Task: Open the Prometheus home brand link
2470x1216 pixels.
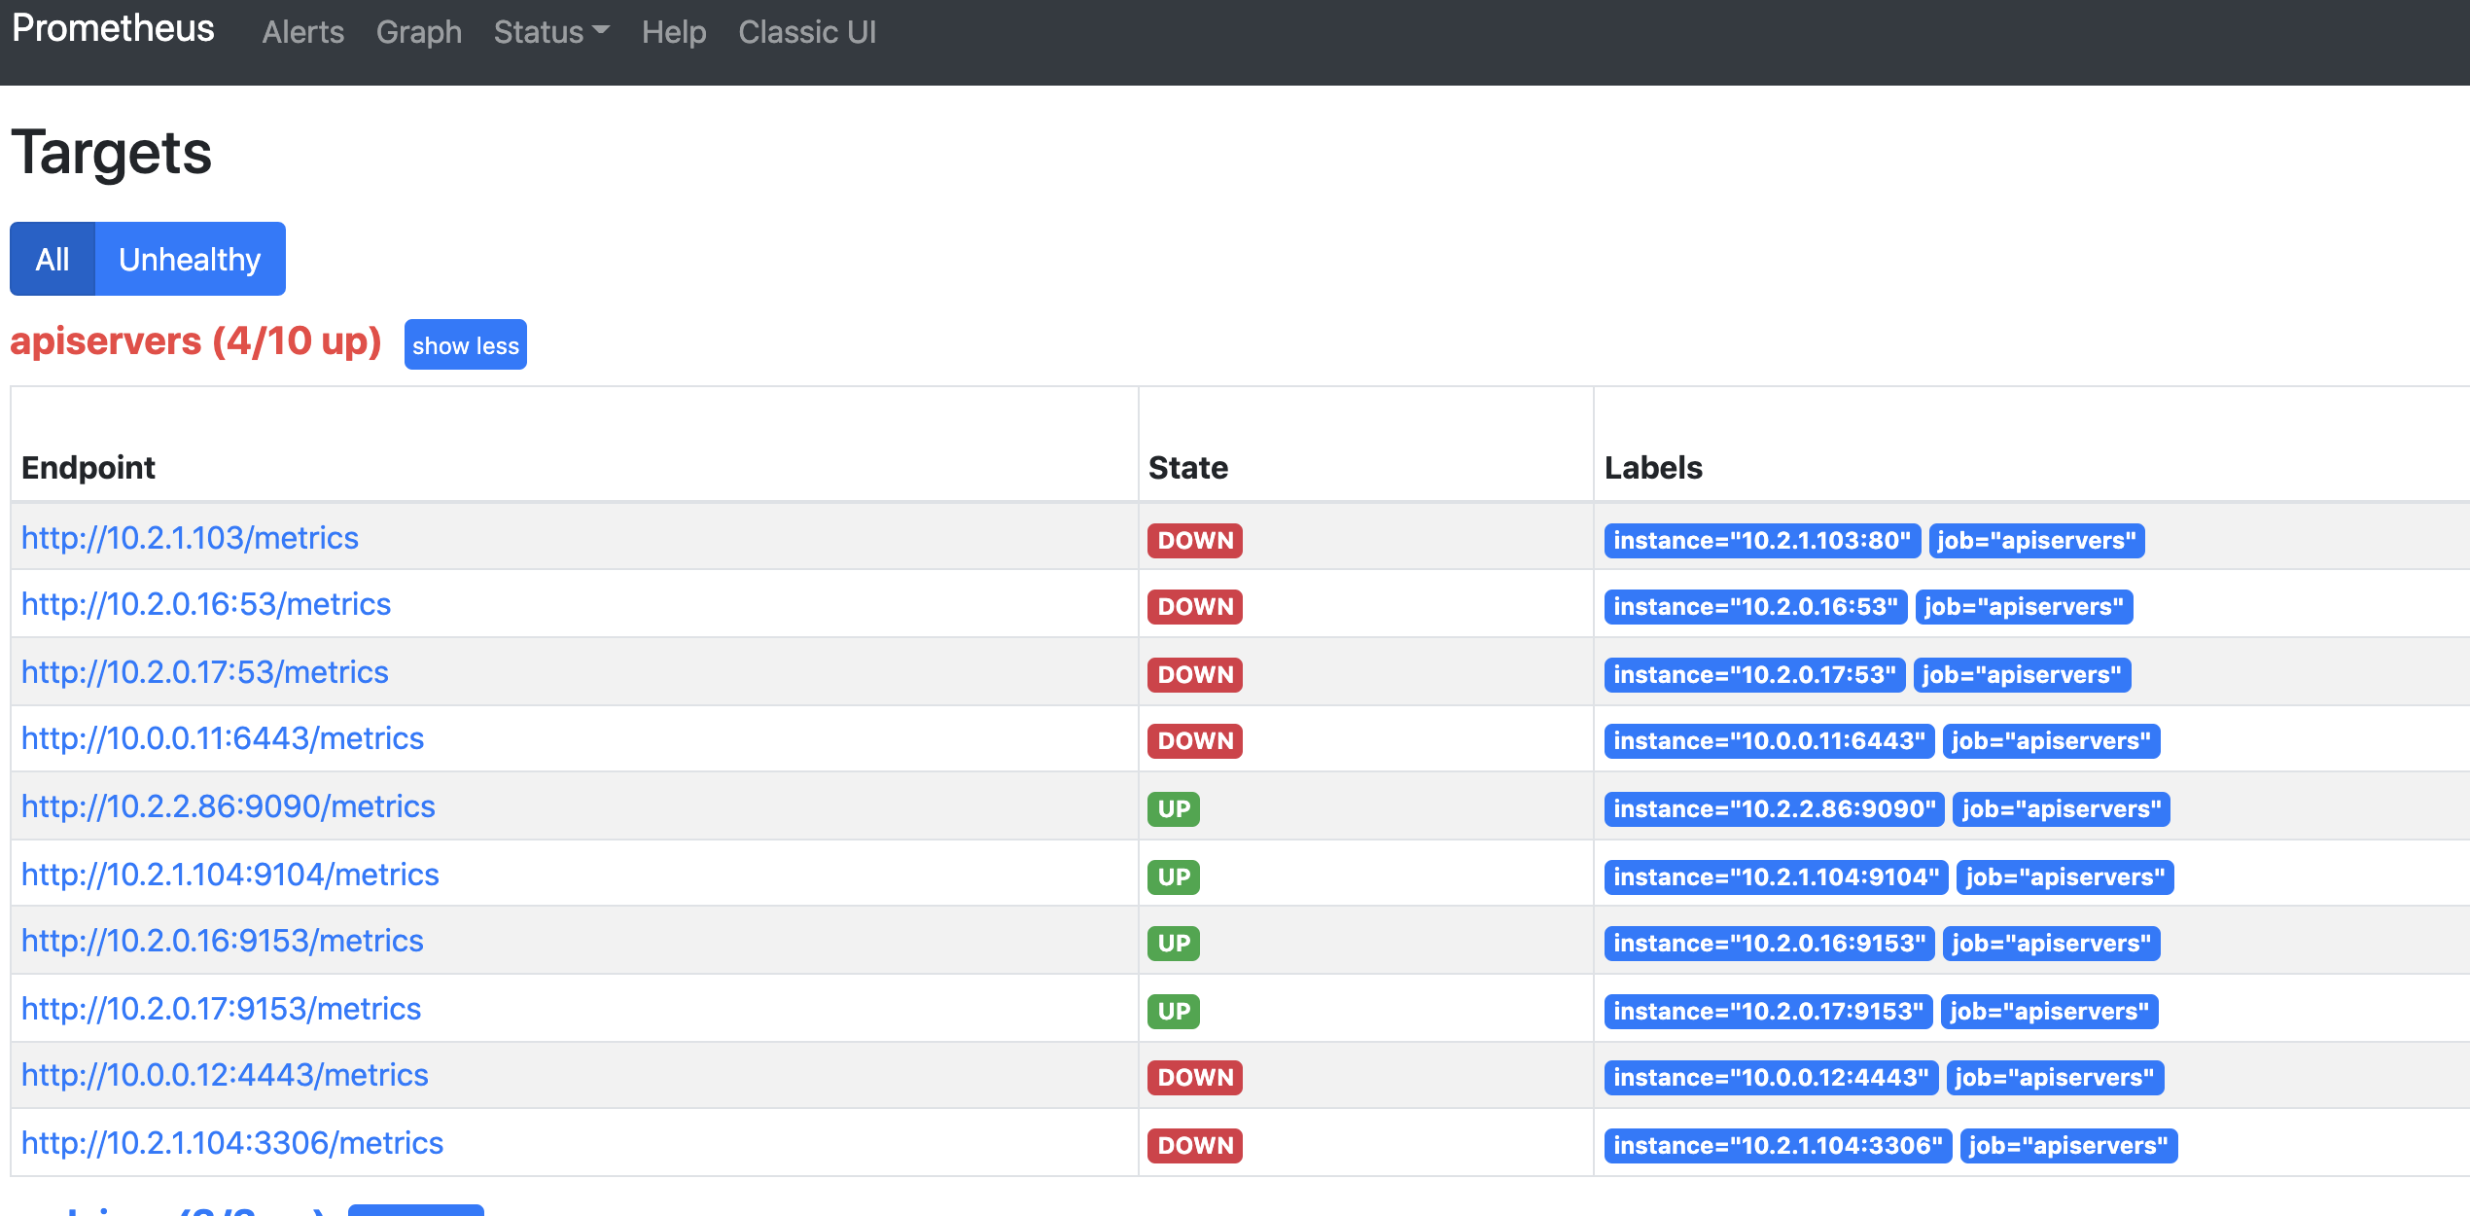Action: click(x=113, y=29)
